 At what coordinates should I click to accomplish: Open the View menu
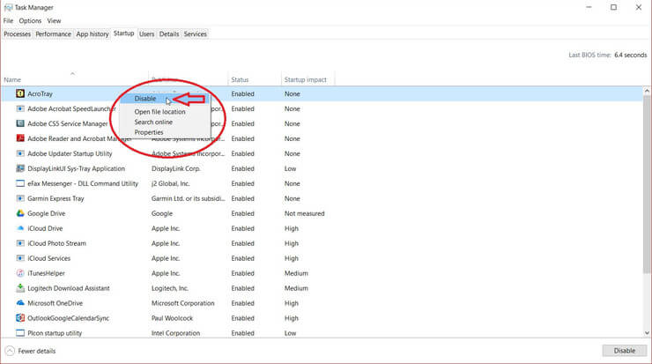coord(54,20)
